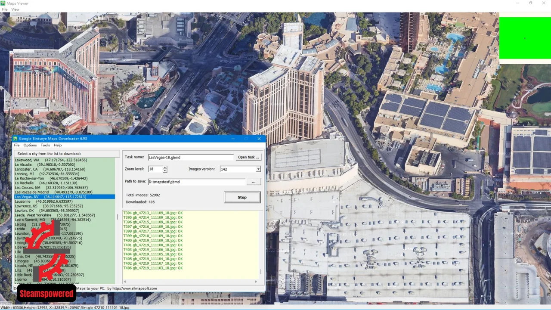The height and width of the screenshot is (310, 551).
Task: Click log line T401 gb_47219_111108_18.jpg
Action: click(x=153, y=245)
